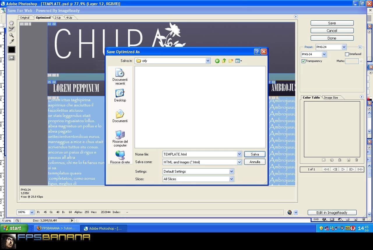Click the delete color trash icon
Image resolution: width=373 pixels, height=250 pixels.
(356, 160)
